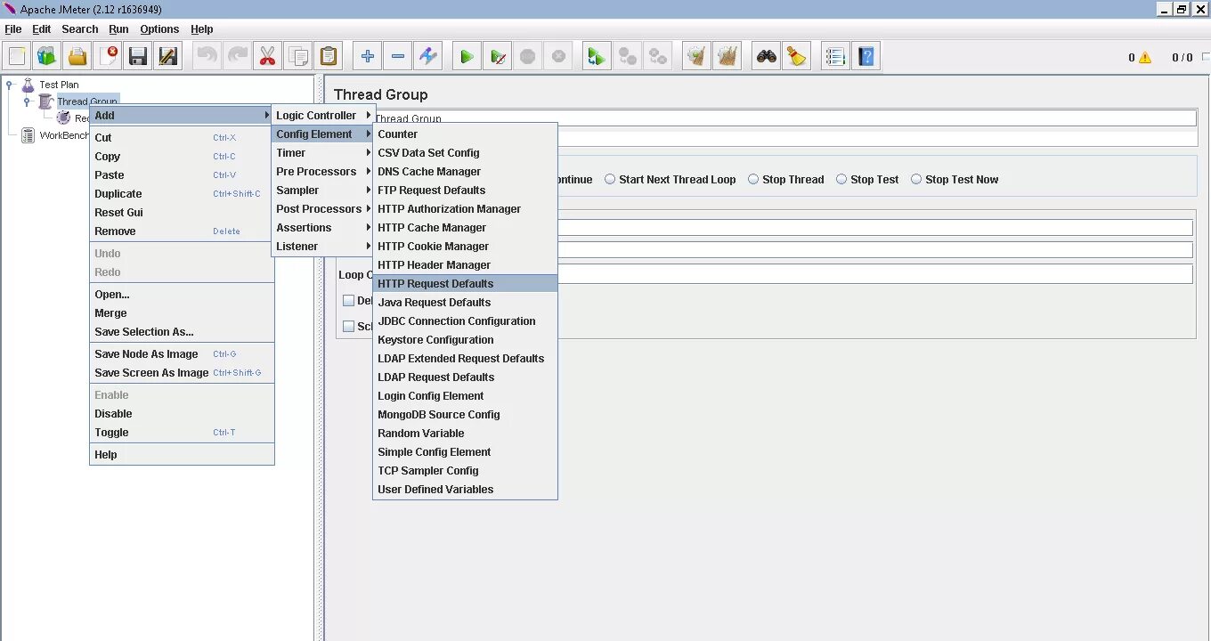This screenshot has height=641, width=1211.
Task: Click Remove in context menu
Action: [182, 231]
